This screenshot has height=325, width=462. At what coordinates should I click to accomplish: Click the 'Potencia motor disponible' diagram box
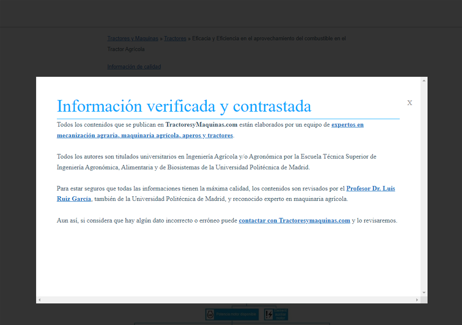pos(232,314)
